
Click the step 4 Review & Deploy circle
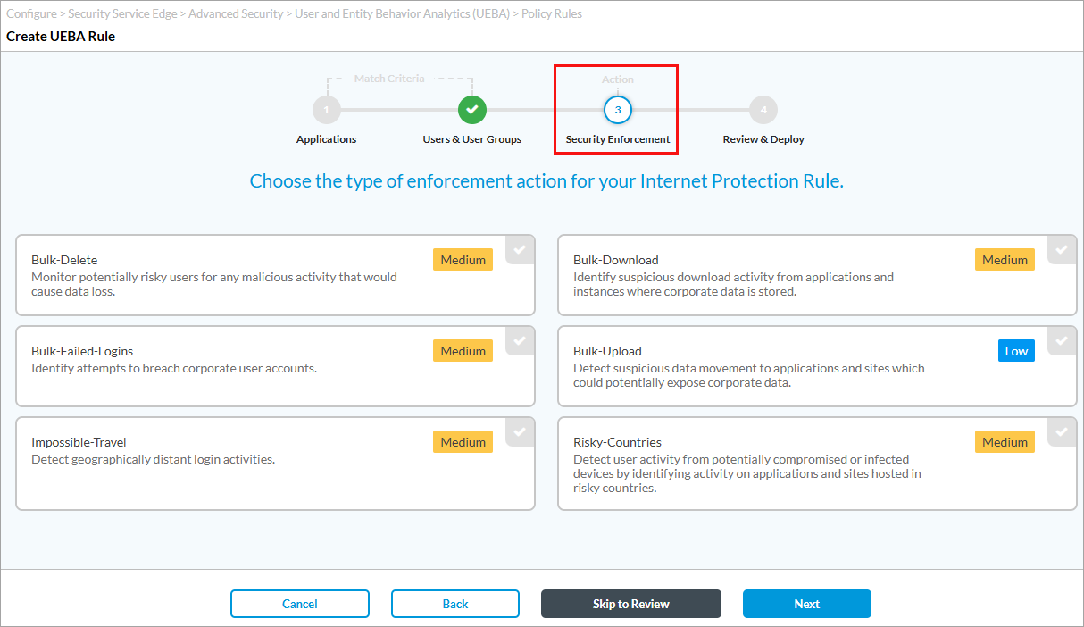(x=763, y=110)
